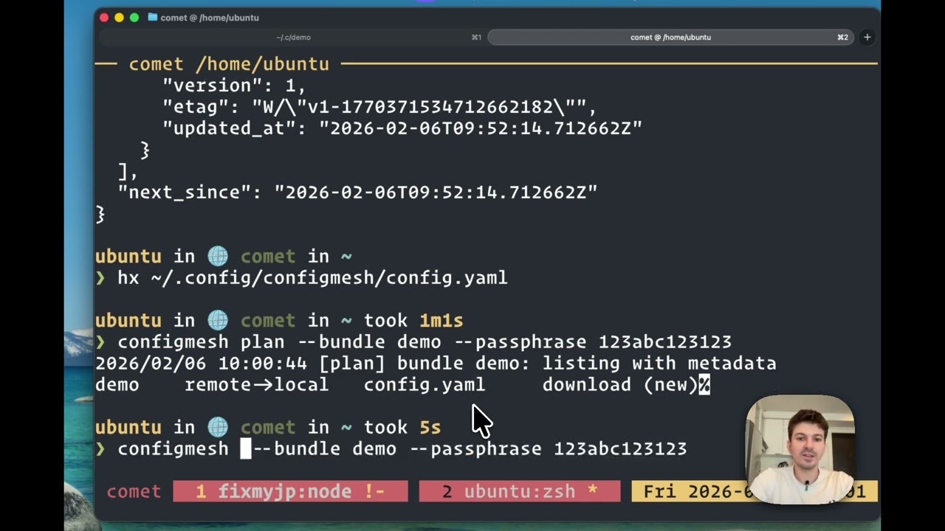Click the globe icon beside "took 1m1s"
This screenshot has height=531, width=945.
[218, 320]
